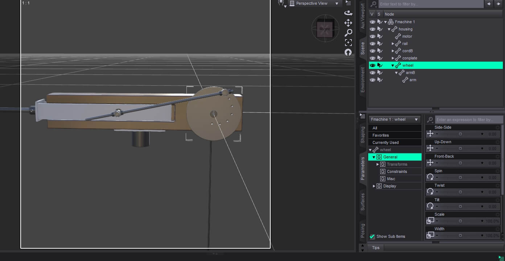
Task: Expand the Display property group
Action: 374,186
